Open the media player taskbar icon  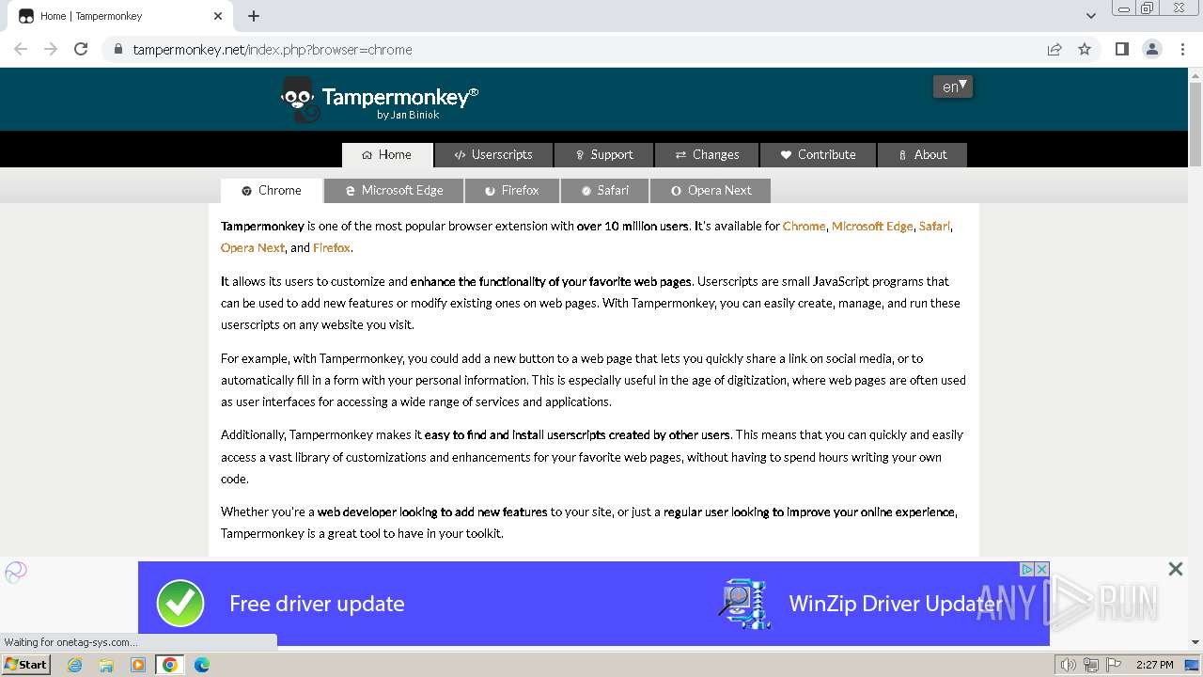[138, 665]
